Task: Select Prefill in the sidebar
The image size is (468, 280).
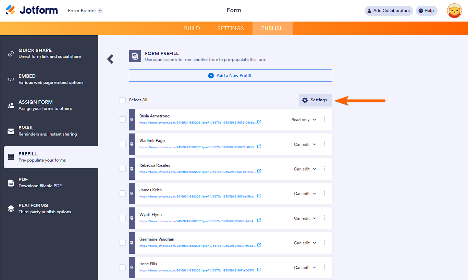Action: [x=51, y=157]
